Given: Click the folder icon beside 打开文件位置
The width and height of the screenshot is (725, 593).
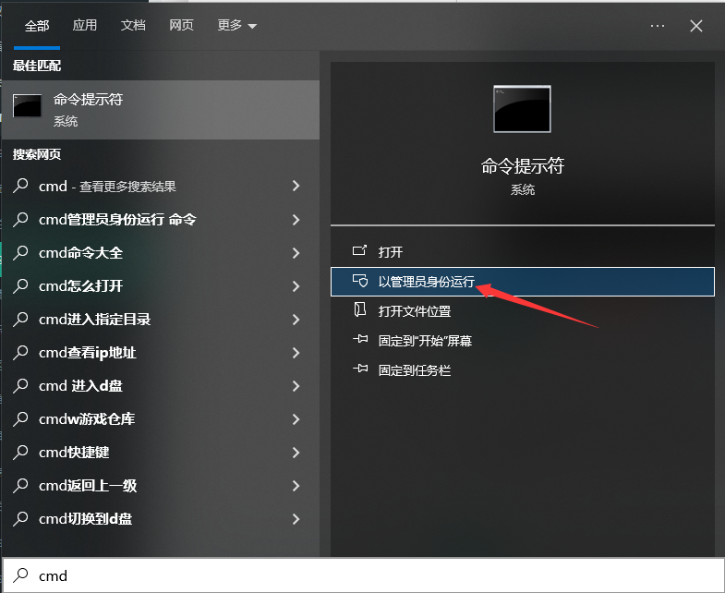Looking at the screenshot, I should [360, 311].
